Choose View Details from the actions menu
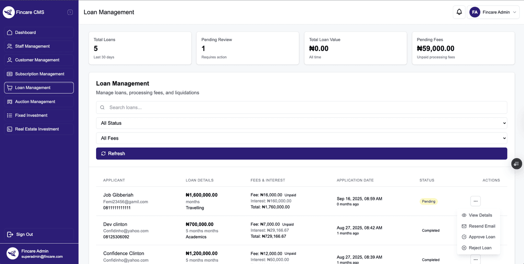 pos(480,215)
